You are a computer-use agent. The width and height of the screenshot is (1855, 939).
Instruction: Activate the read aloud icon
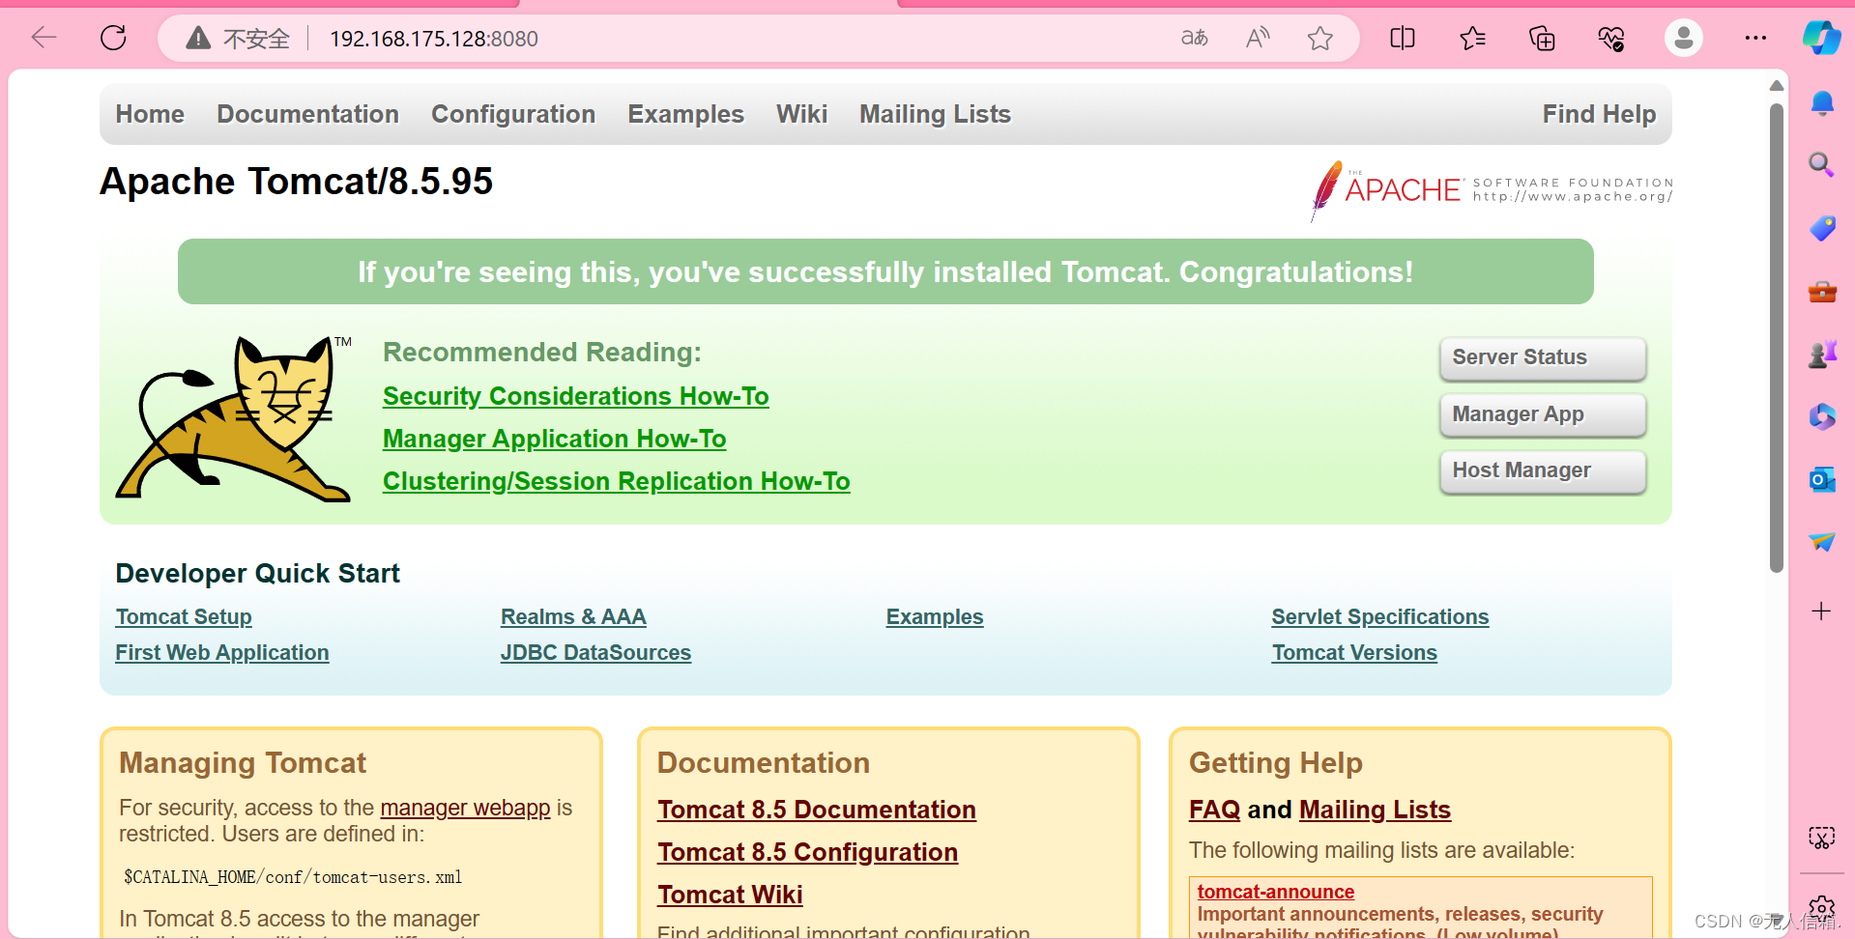point(1258,38)
